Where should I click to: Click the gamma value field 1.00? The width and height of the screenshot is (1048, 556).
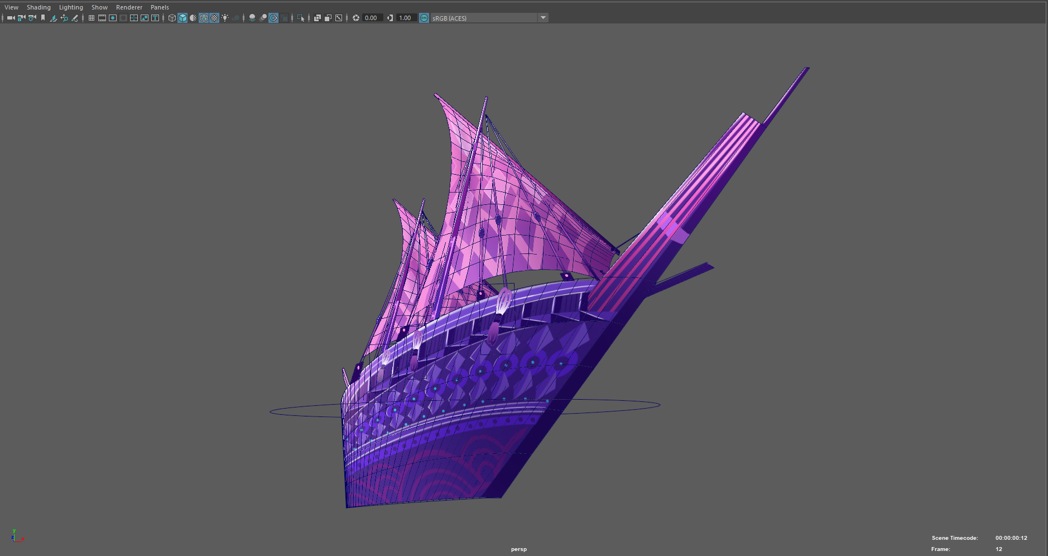[406, 18]
